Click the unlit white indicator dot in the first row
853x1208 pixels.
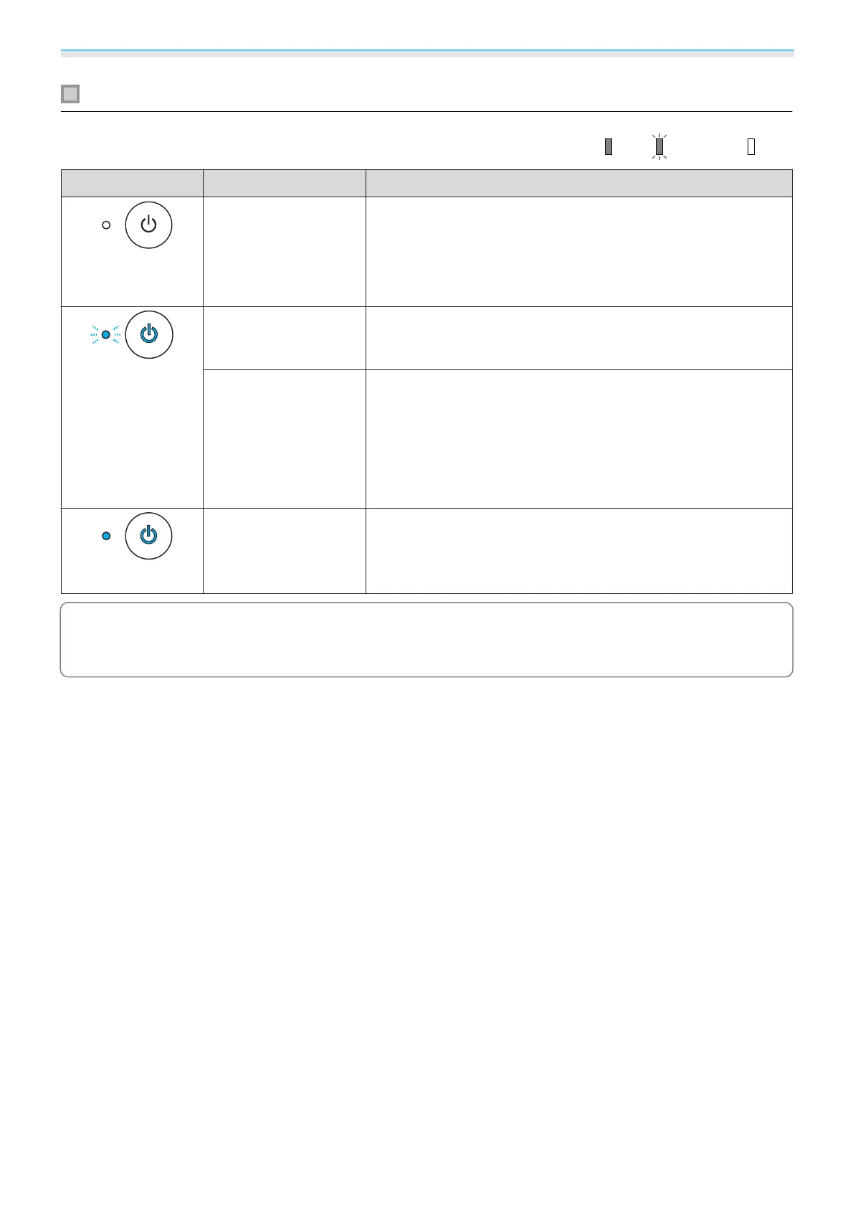[106, 225]
